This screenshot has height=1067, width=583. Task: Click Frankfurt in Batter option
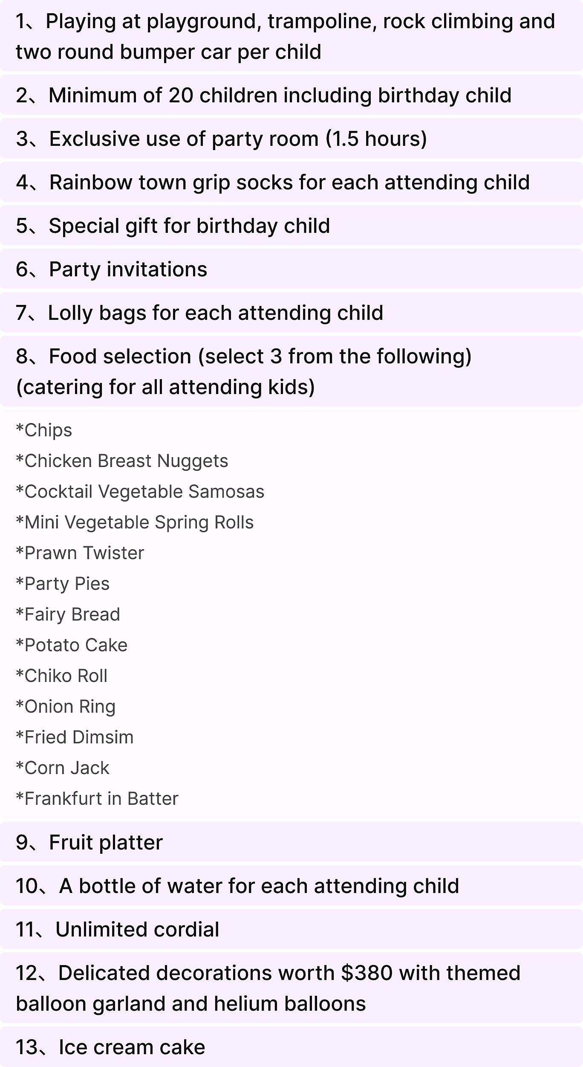tap(97, 799)
